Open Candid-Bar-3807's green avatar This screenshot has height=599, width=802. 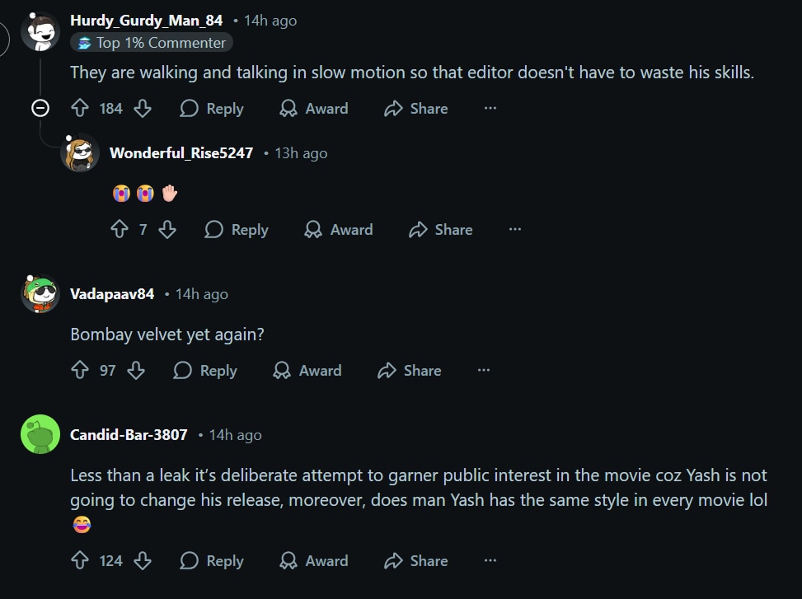40,434
